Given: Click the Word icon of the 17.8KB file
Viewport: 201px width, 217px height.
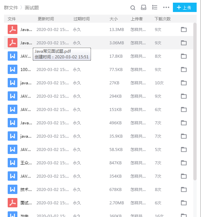Looking at the screenshot, I should pos(12,56).
